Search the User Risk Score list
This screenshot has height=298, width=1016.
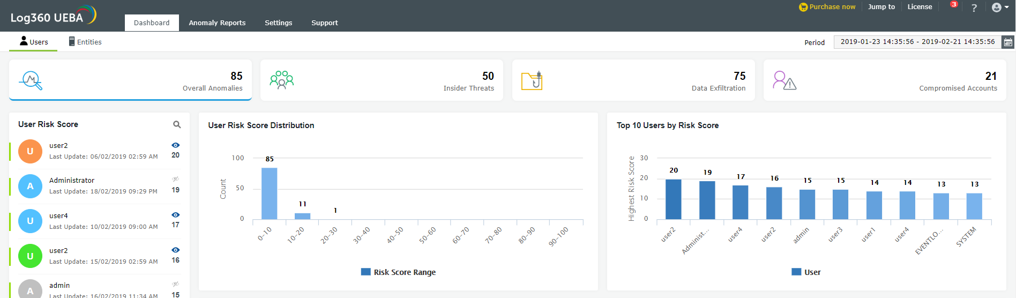tap(177, 124)
